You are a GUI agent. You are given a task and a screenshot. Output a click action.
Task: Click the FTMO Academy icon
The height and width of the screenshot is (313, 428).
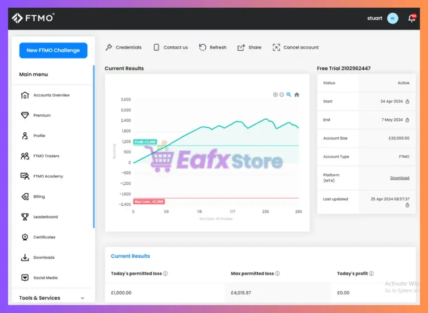pos(25,176)
